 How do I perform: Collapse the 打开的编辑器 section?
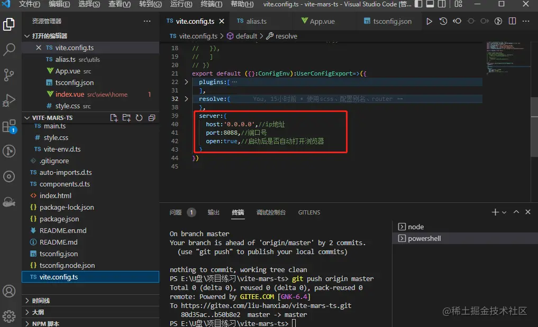28,36
